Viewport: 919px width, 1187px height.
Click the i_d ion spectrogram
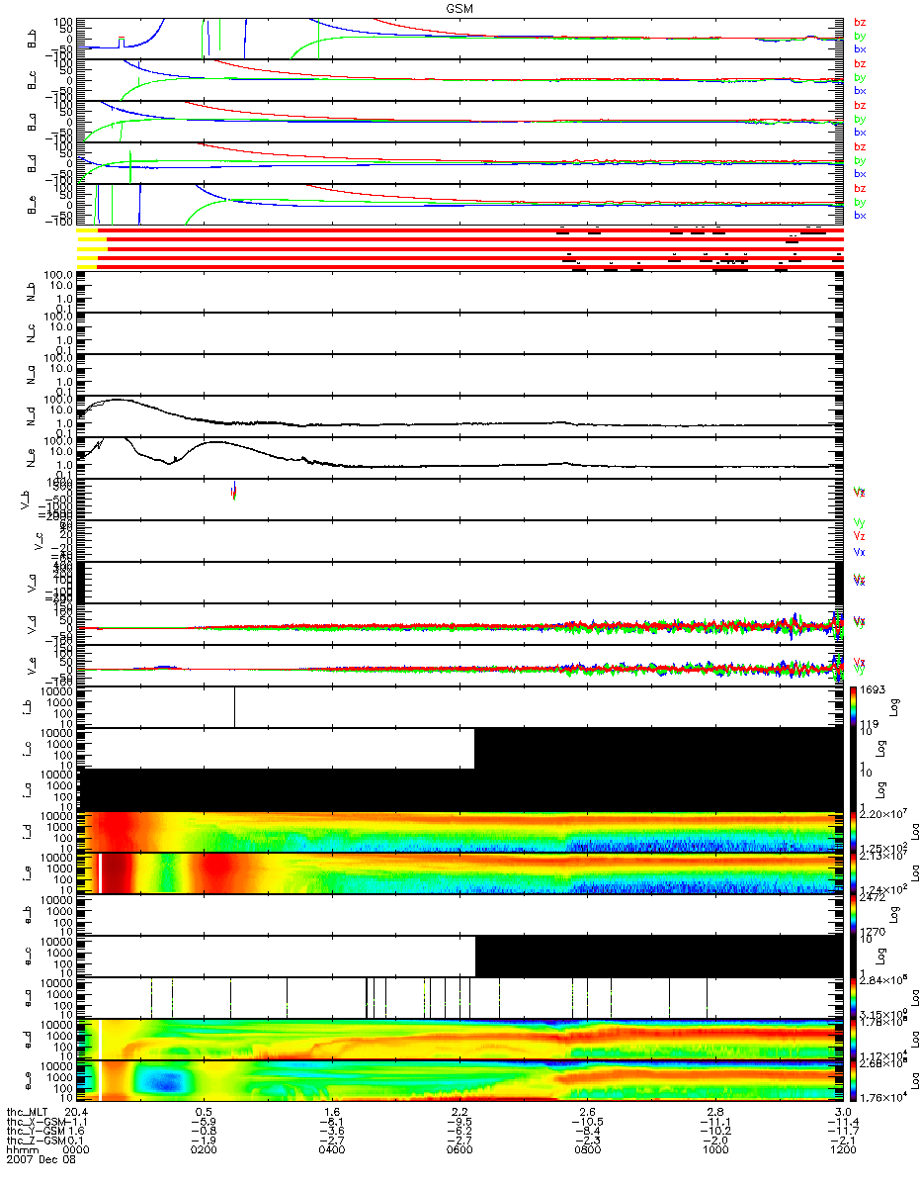pos(461,832)
